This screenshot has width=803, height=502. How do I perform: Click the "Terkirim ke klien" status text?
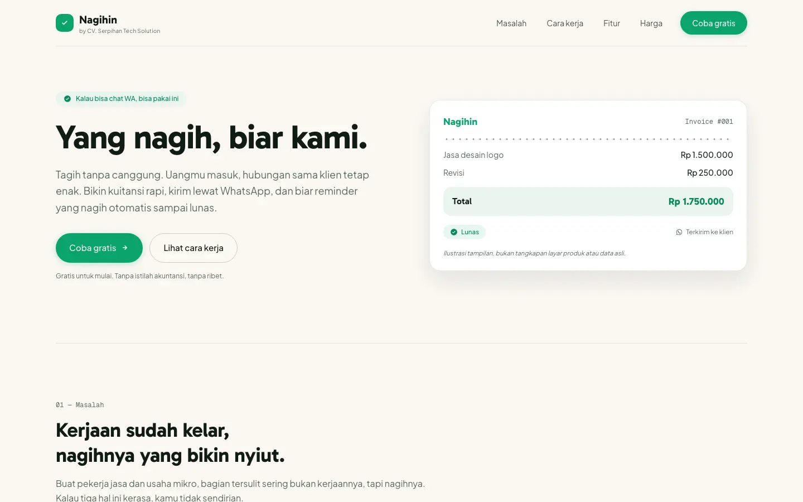pyautogui.click(x=709, y=232)
